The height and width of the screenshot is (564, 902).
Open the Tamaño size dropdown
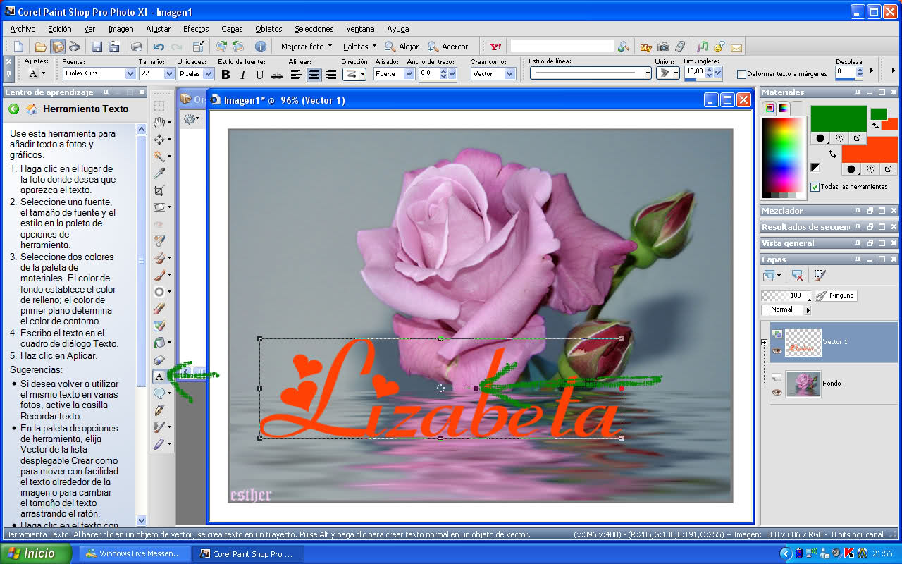(169, 73)
